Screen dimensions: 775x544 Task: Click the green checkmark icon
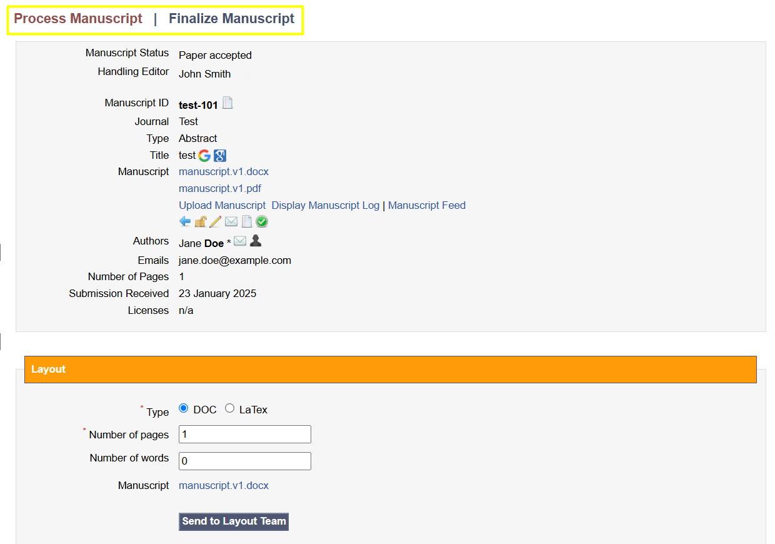262,221
